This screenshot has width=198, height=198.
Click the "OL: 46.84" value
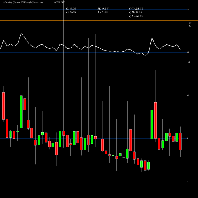[x=136, y=17]
